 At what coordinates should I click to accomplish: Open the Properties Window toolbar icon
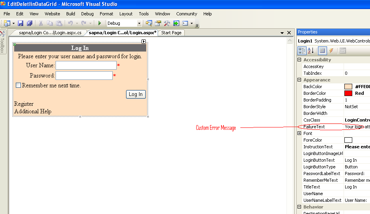(x=158, y=23)
